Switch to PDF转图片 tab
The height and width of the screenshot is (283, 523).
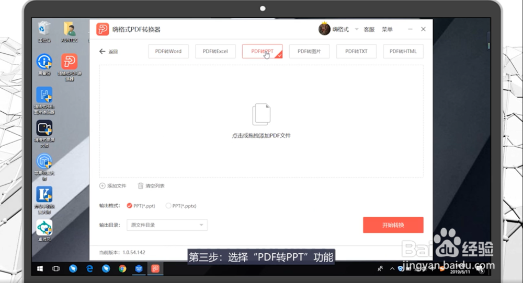(x=309, y=51)
